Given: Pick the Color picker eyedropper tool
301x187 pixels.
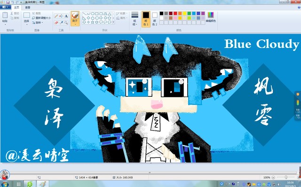Looking at the screenshot, I should click(61, 23).
